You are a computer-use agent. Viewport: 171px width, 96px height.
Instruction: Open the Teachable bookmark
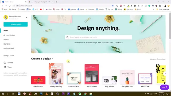coord(90,9)
